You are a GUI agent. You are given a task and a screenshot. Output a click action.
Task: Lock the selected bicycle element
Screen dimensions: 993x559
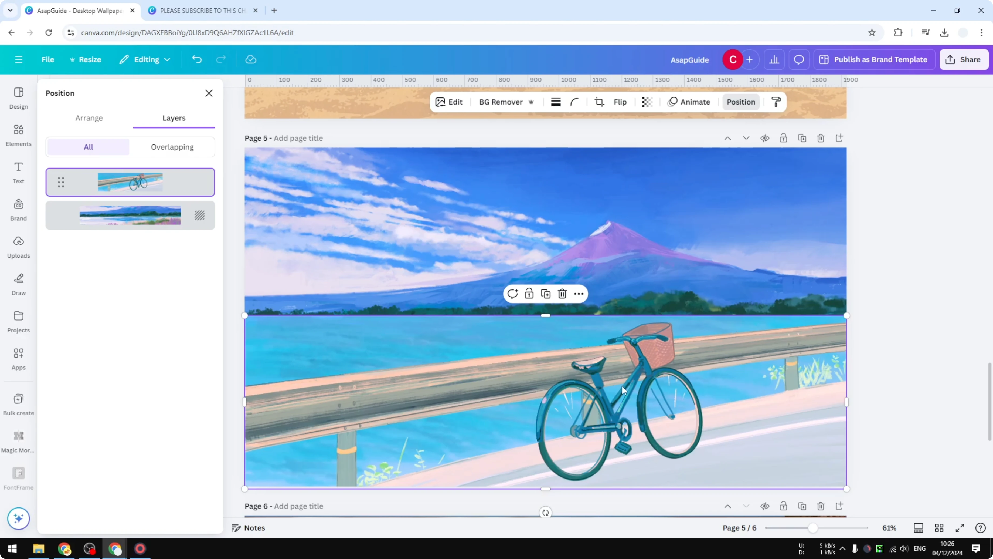click(529, 294)
